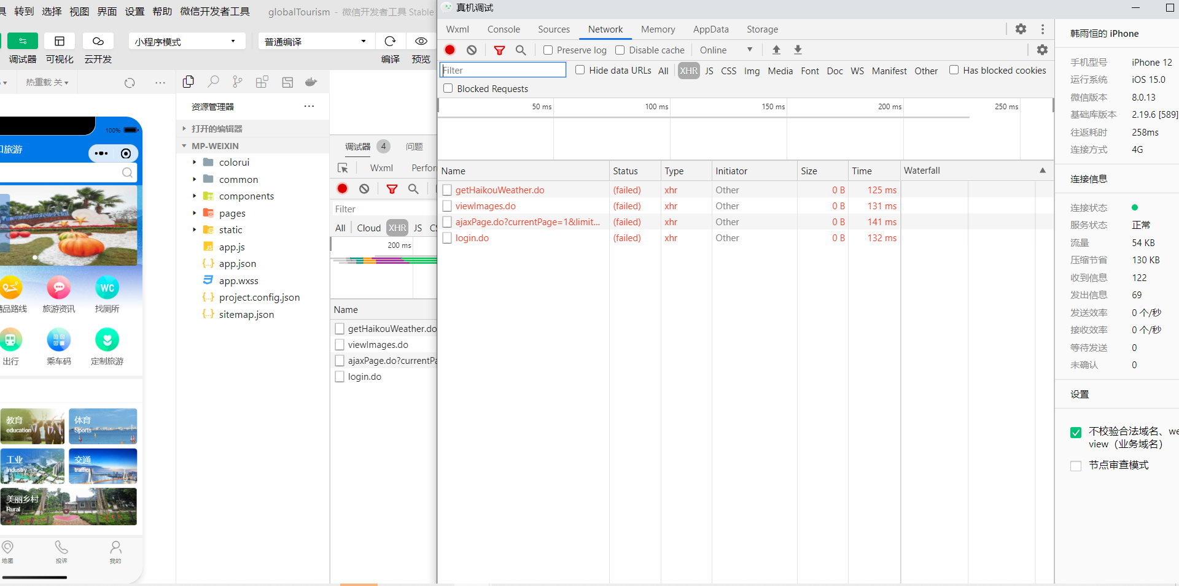Open the 设置 menu in the menu bar

[134, 12]
